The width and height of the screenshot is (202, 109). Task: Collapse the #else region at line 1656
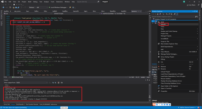(13, 67)
